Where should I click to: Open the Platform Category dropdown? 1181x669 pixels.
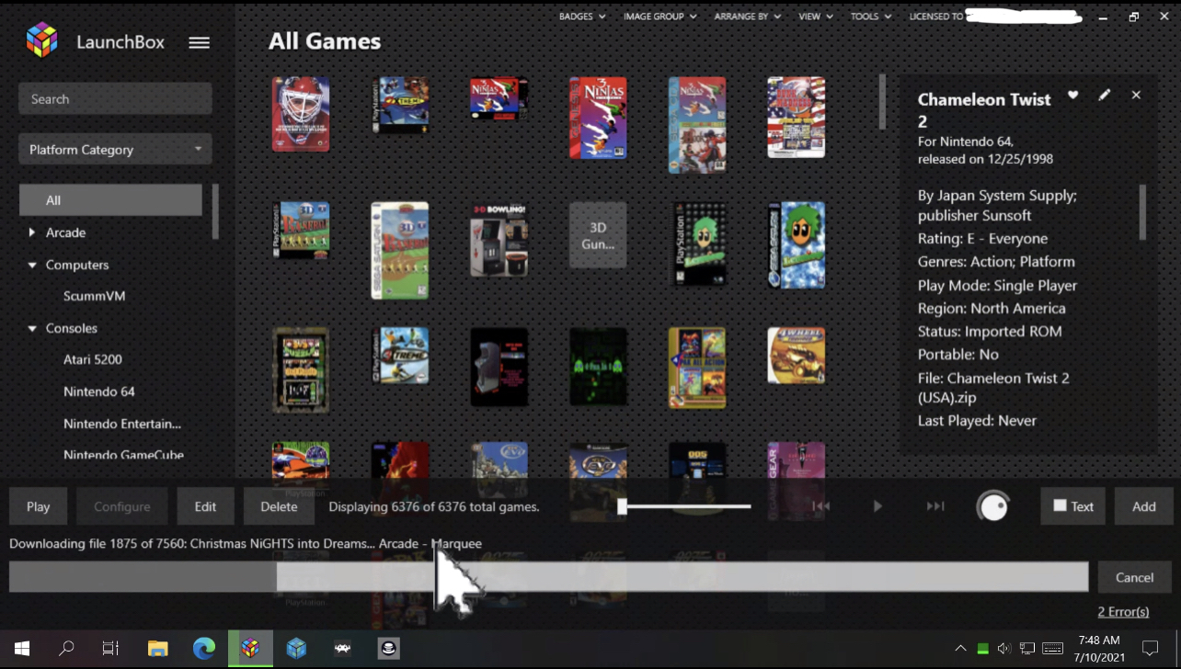[115, 149]
